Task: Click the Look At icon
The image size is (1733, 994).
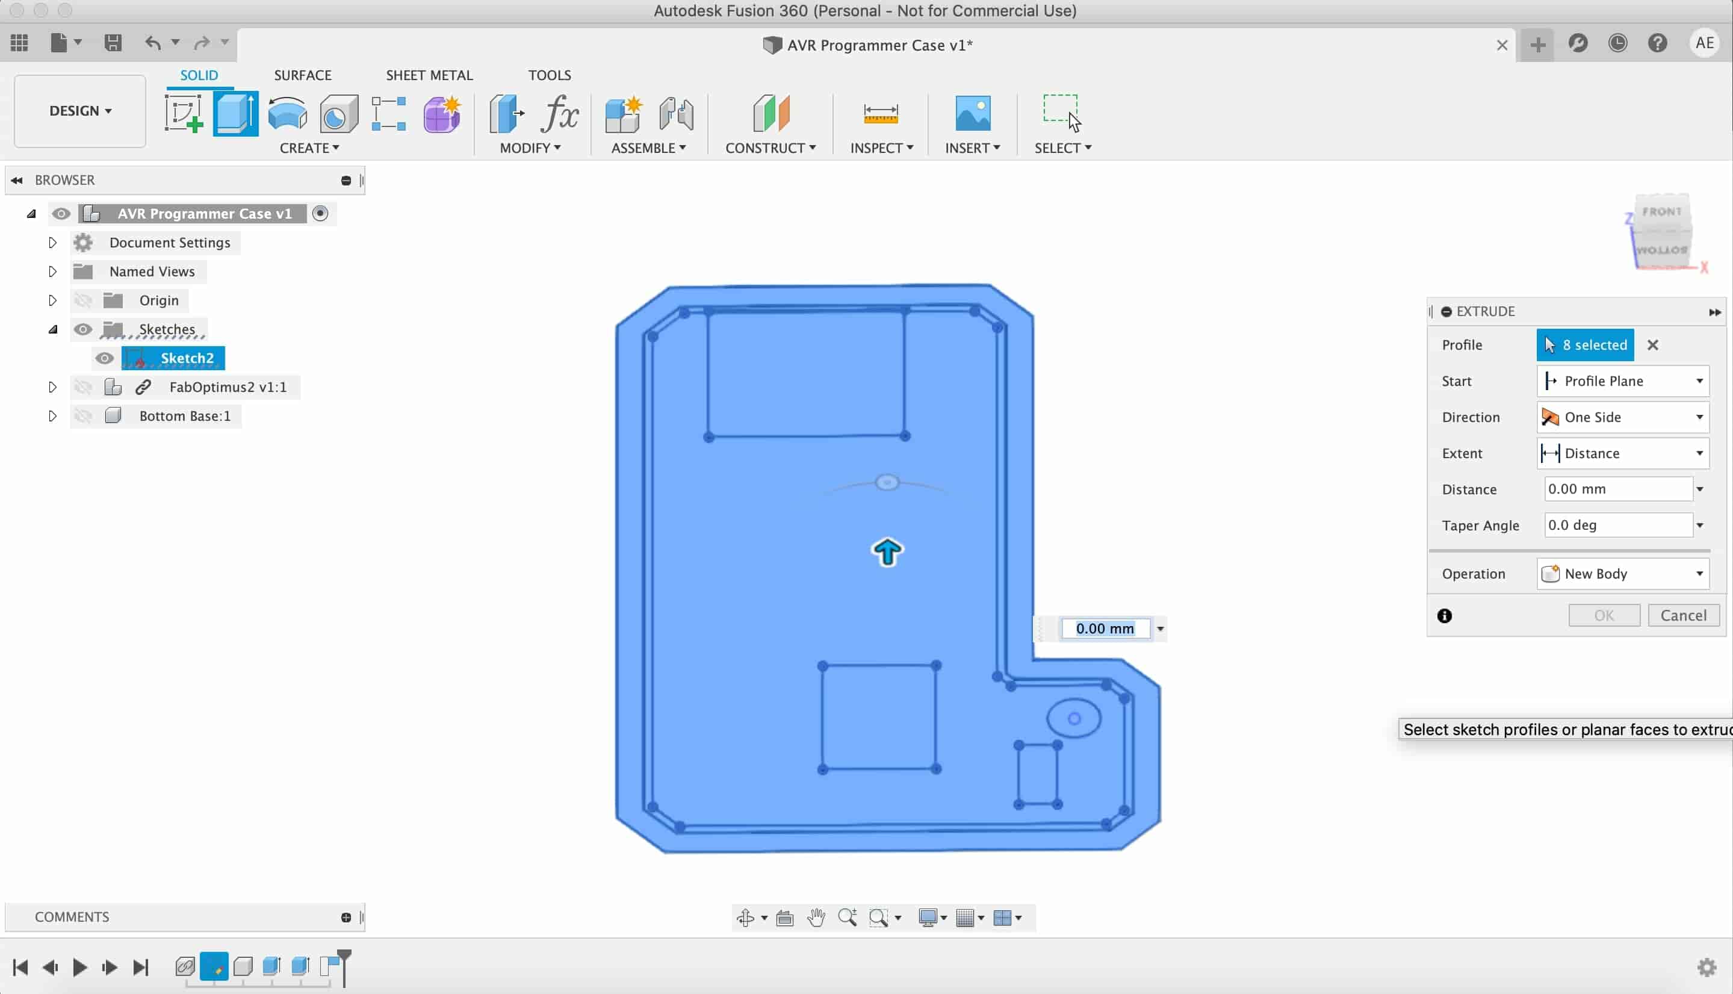Action: 785,918
